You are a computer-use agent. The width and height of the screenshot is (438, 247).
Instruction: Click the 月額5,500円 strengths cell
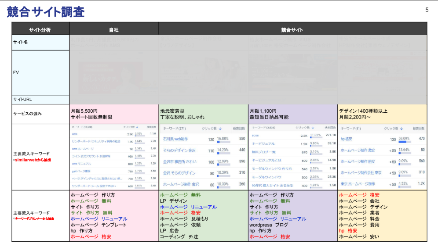click(x=114, y=114)
